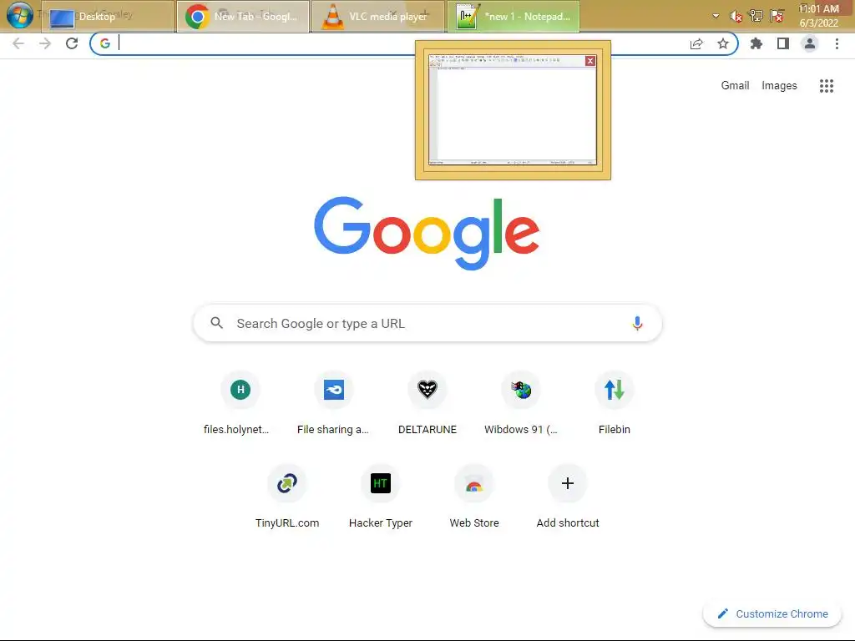
Task: Open the Chrome profile avatar
Action: (x=810, y=43)
